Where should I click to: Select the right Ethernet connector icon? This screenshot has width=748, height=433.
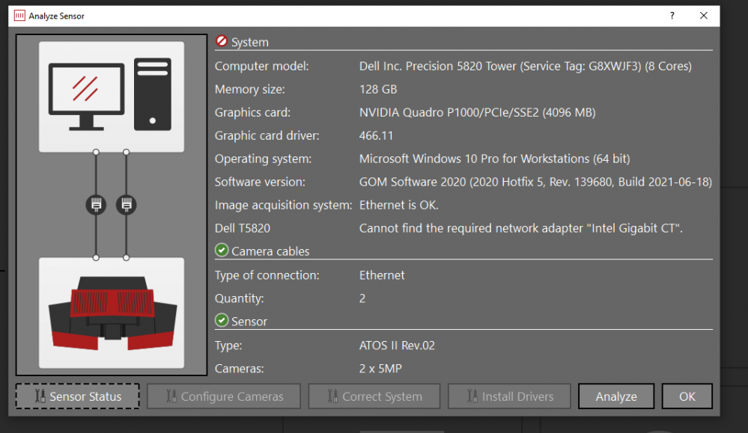[x=126, y=205]
